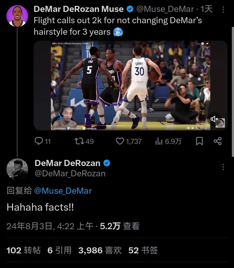Bookmark the DeMar DeRozan Muse post
234x268 pixels.
(x=199, y=141)
